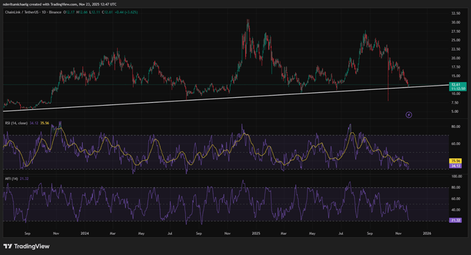Click the yellow 35.56 RSI value tag
471x255 pixels.
pos(455,161)
